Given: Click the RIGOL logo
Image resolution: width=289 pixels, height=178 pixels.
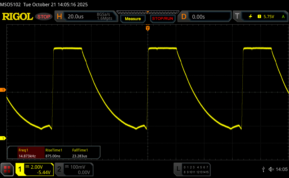Looking at the screenshot, I should 17,17.
